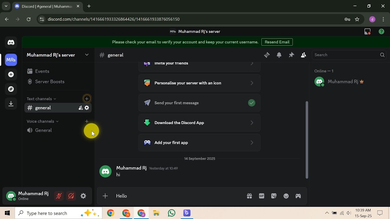Open sticker picker icon

tap(274, 196)
